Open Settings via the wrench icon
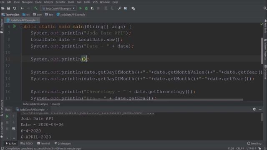Image resolution: width=267 pixels, height=150 pixels. 120,8
